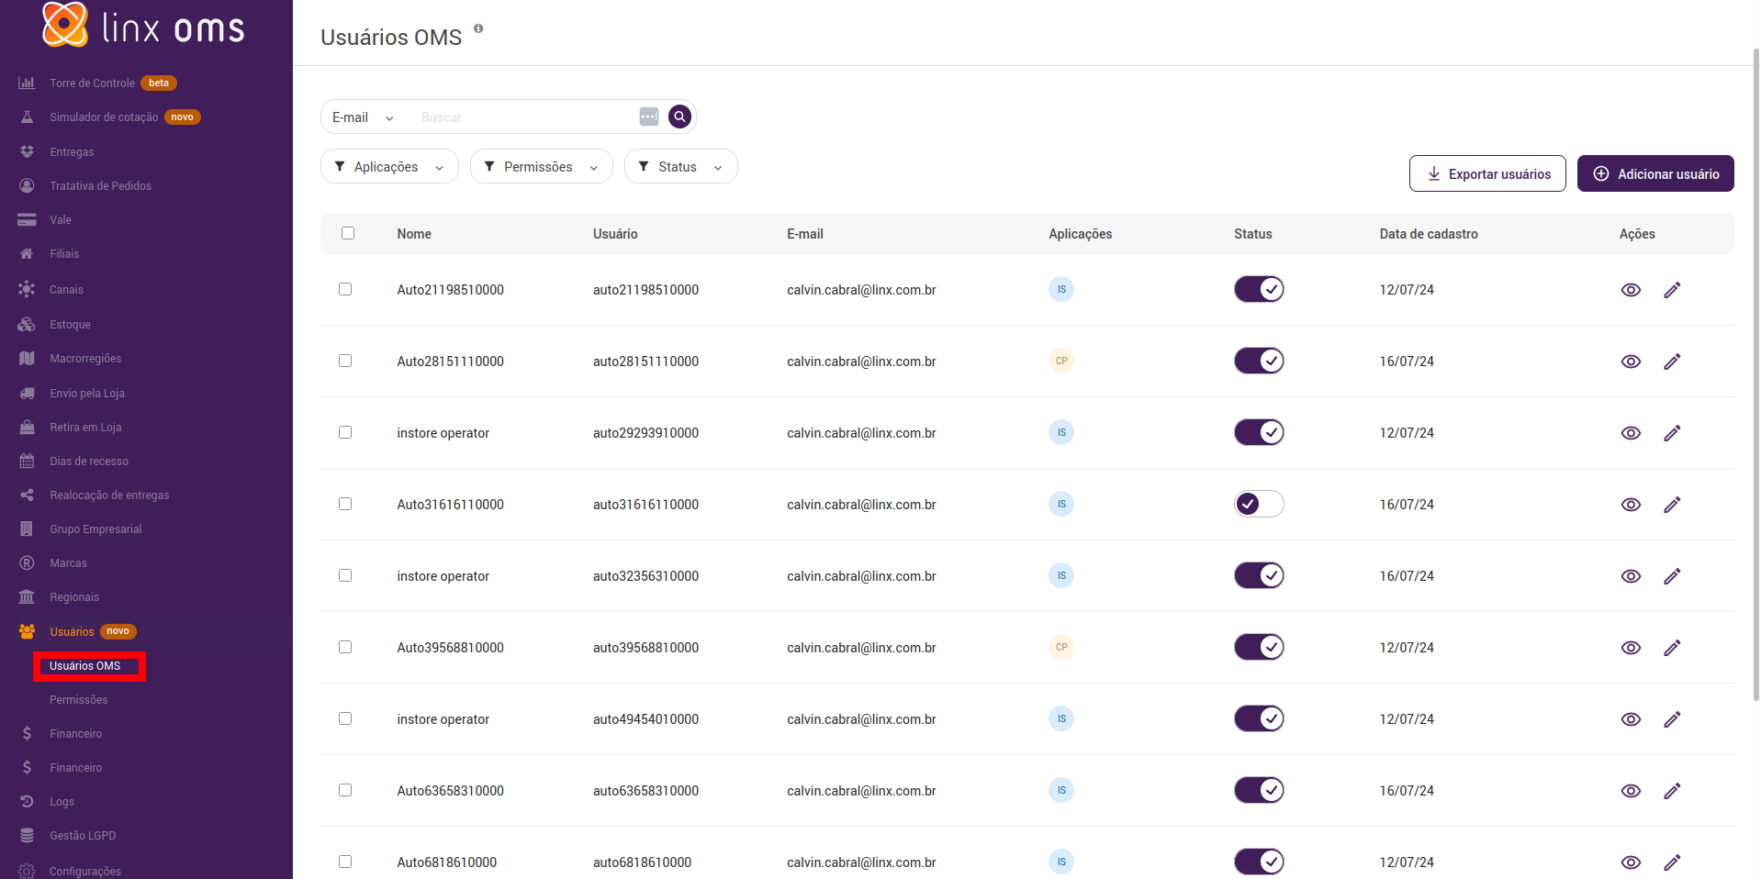Image resolution: width=1761 pixels, height=879 pixels.
Task: Check the select-all header checkbox
Action: coord(348,233)
